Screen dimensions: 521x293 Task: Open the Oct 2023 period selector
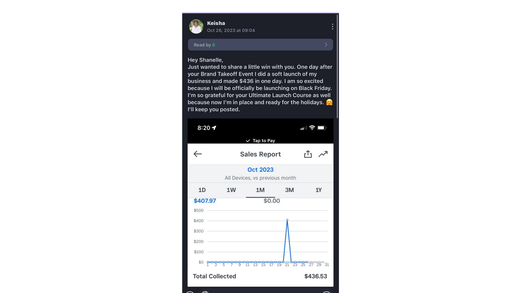pos(260,170)
